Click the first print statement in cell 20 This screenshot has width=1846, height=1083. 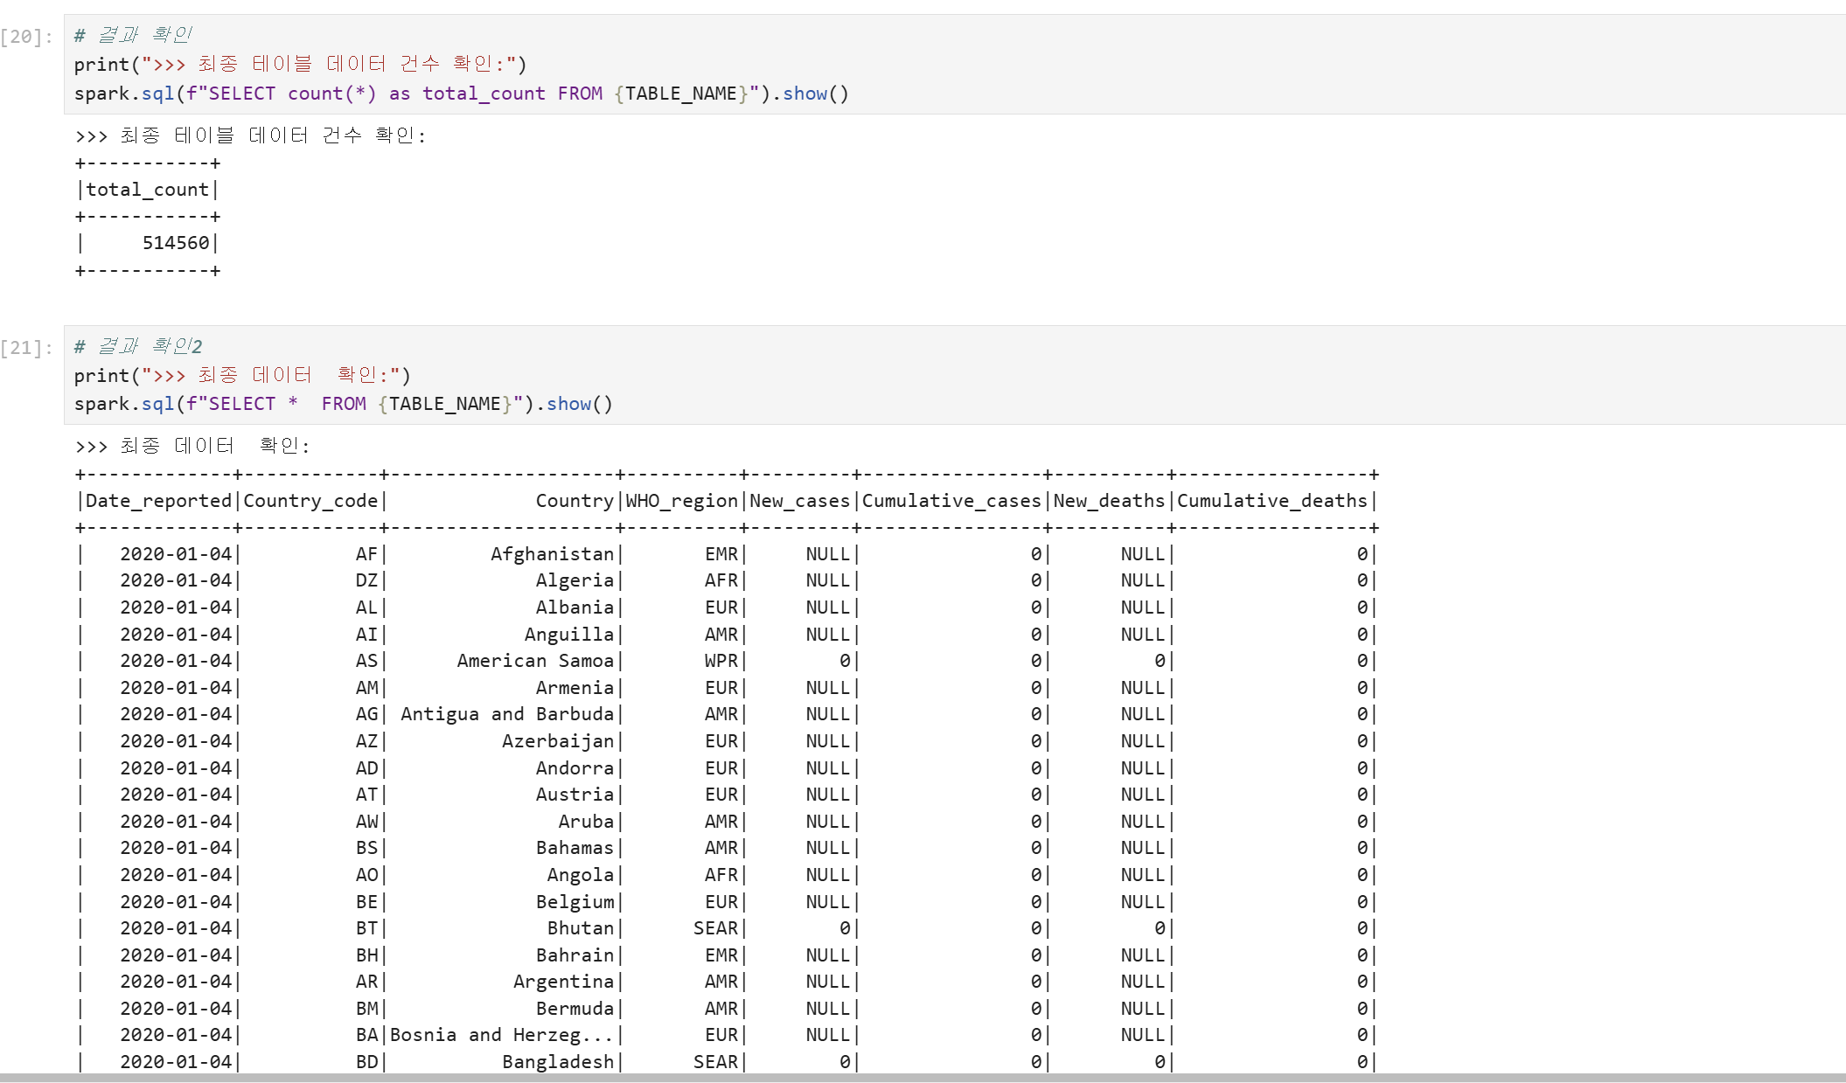point(300,65)
